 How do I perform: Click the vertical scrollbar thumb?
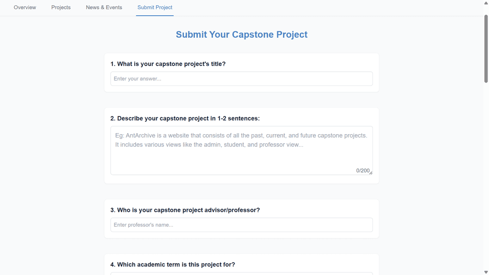point(486,48)
